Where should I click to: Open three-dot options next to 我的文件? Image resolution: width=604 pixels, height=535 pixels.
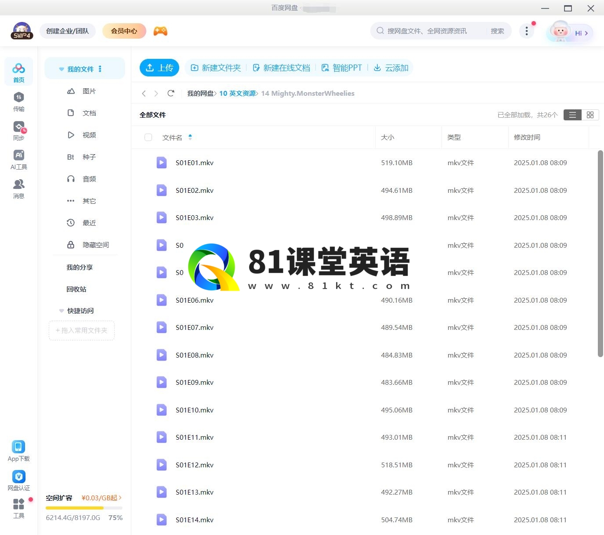click(100, 69)
